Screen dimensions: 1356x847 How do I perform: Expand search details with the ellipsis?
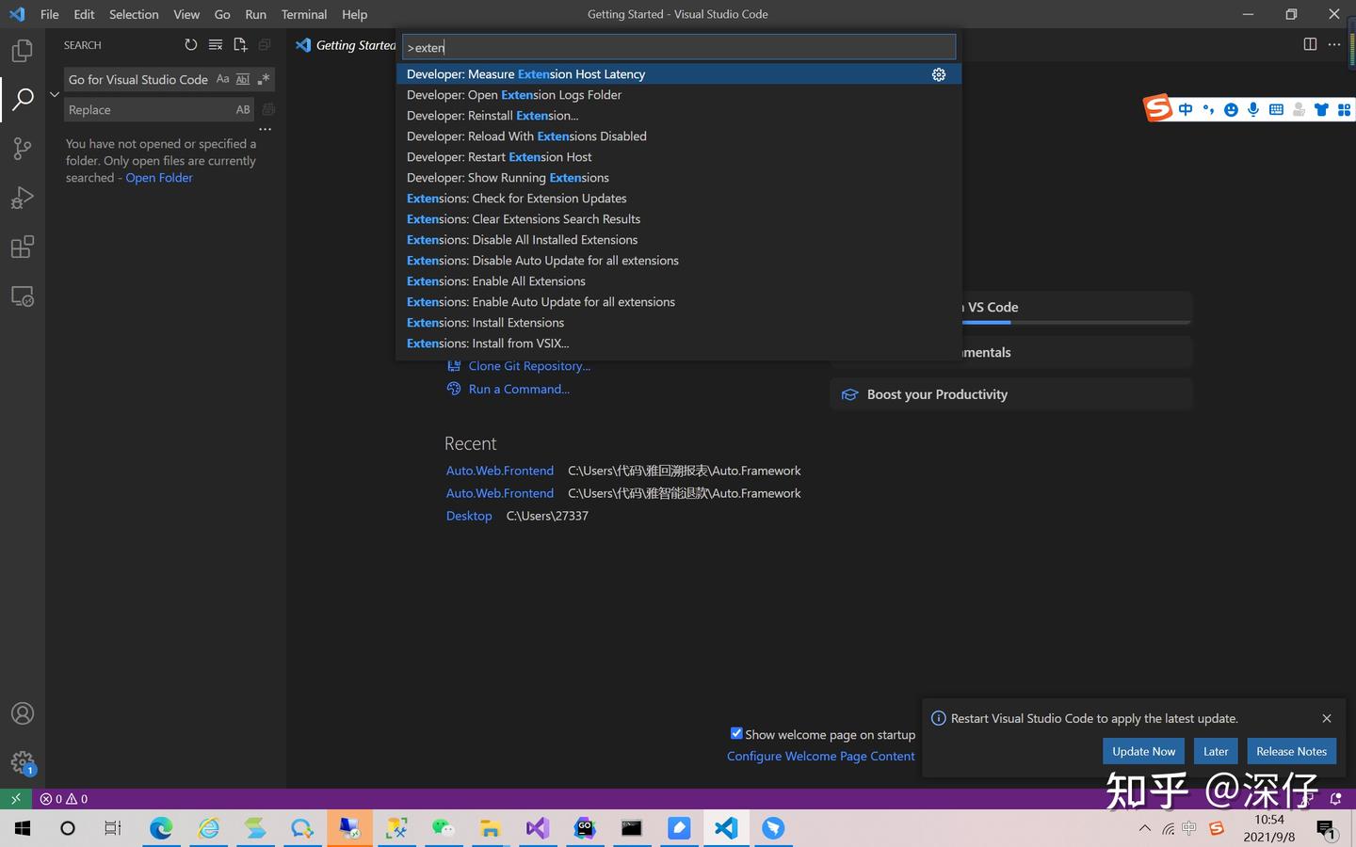(266, 129)
